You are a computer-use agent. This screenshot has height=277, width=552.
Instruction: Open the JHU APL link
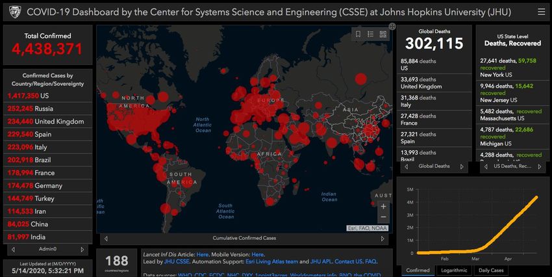(321, 261)
